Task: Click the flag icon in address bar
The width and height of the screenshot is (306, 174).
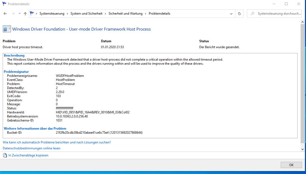Action: pyautogui.click(x=32, y=14)
